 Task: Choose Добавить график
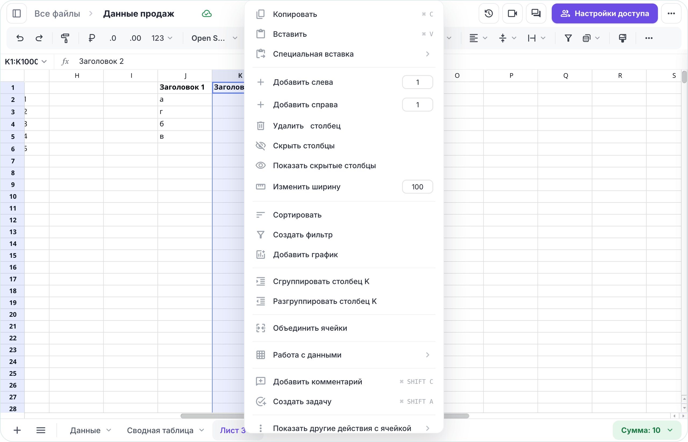pos(344,255)
